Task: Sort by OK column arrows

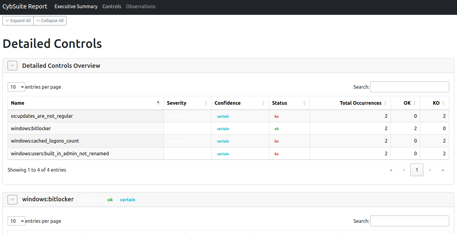Action: point(415,103)
